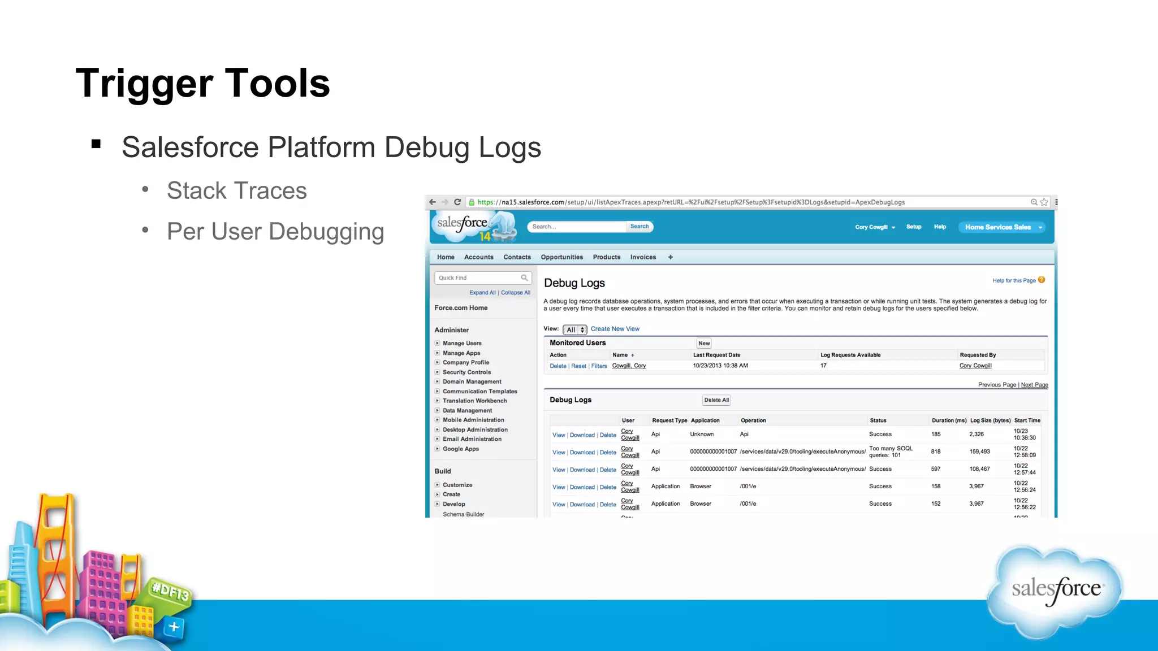Click the Delete All debug logs button

point(716,400)
